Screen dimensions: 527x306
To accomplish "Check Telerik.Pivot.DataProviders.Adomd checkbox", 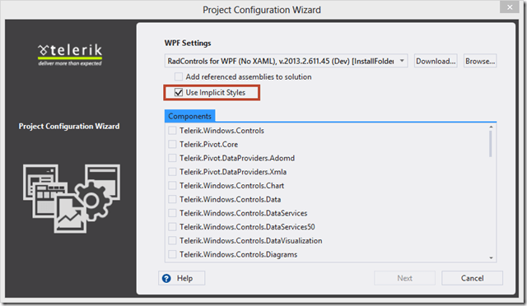I will (x=172, y=158).
